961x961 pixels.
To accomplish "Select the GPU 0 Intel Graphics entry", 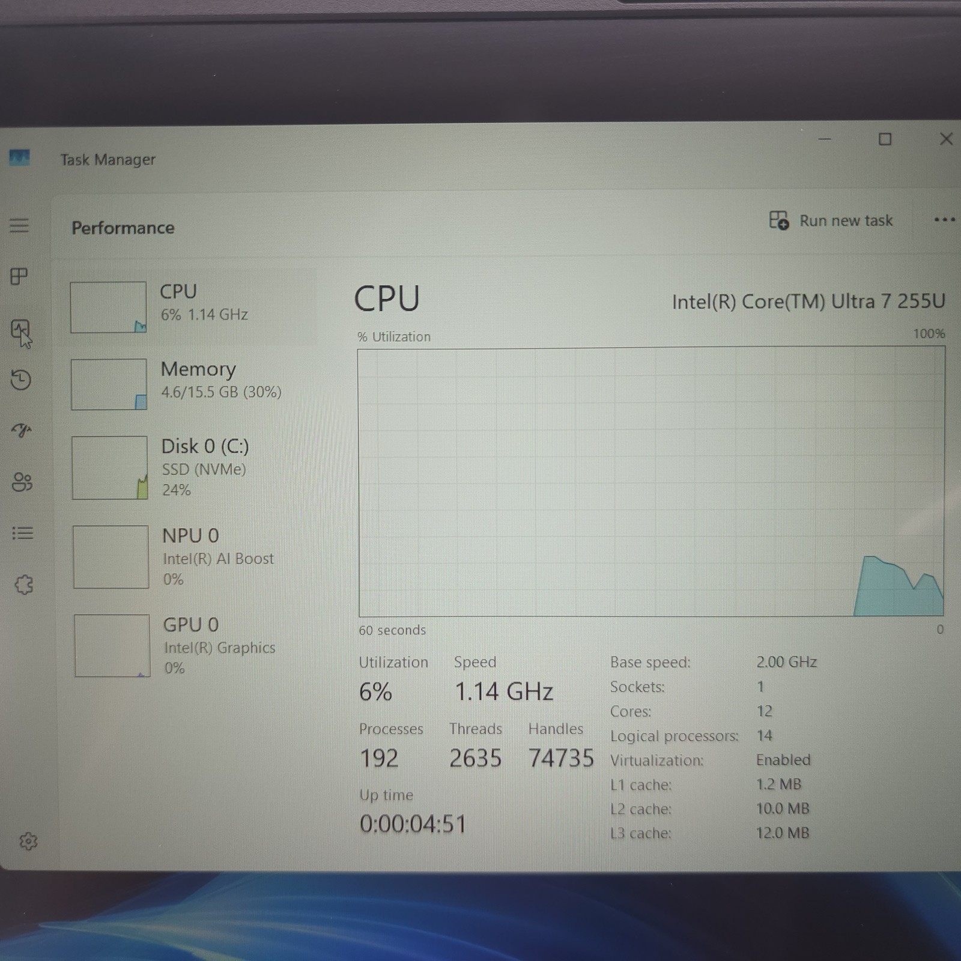I will (191, 646).
